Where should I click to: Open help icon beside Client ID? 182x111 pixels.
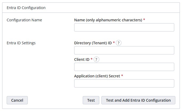[96, 60]
